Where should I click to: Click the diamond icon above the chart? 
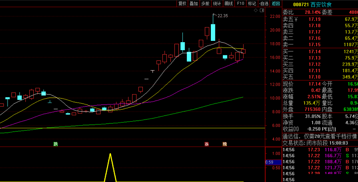pos(256,10)
